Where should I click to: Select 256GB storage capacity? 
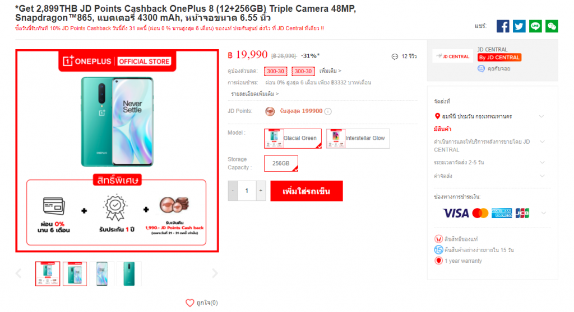coord(281,163)
